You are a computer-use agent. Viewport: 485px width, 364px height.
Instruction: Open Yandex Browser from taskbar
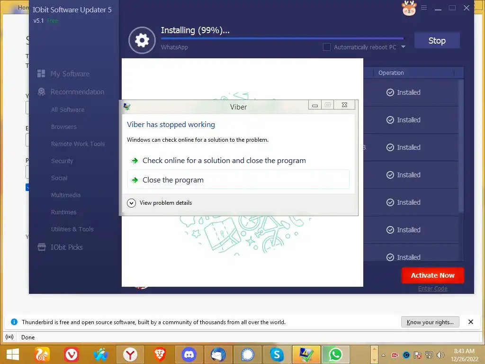click(x=130, y=355)
